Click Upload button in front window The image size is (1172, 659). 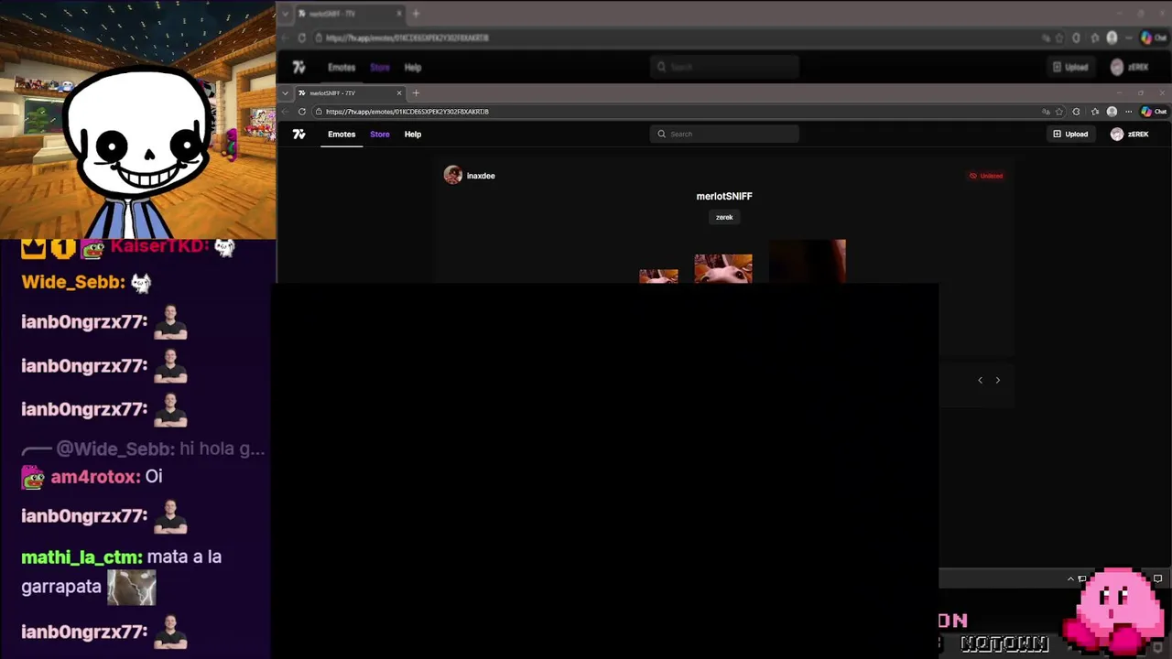pyautogui.click(x=1070, y=135)
